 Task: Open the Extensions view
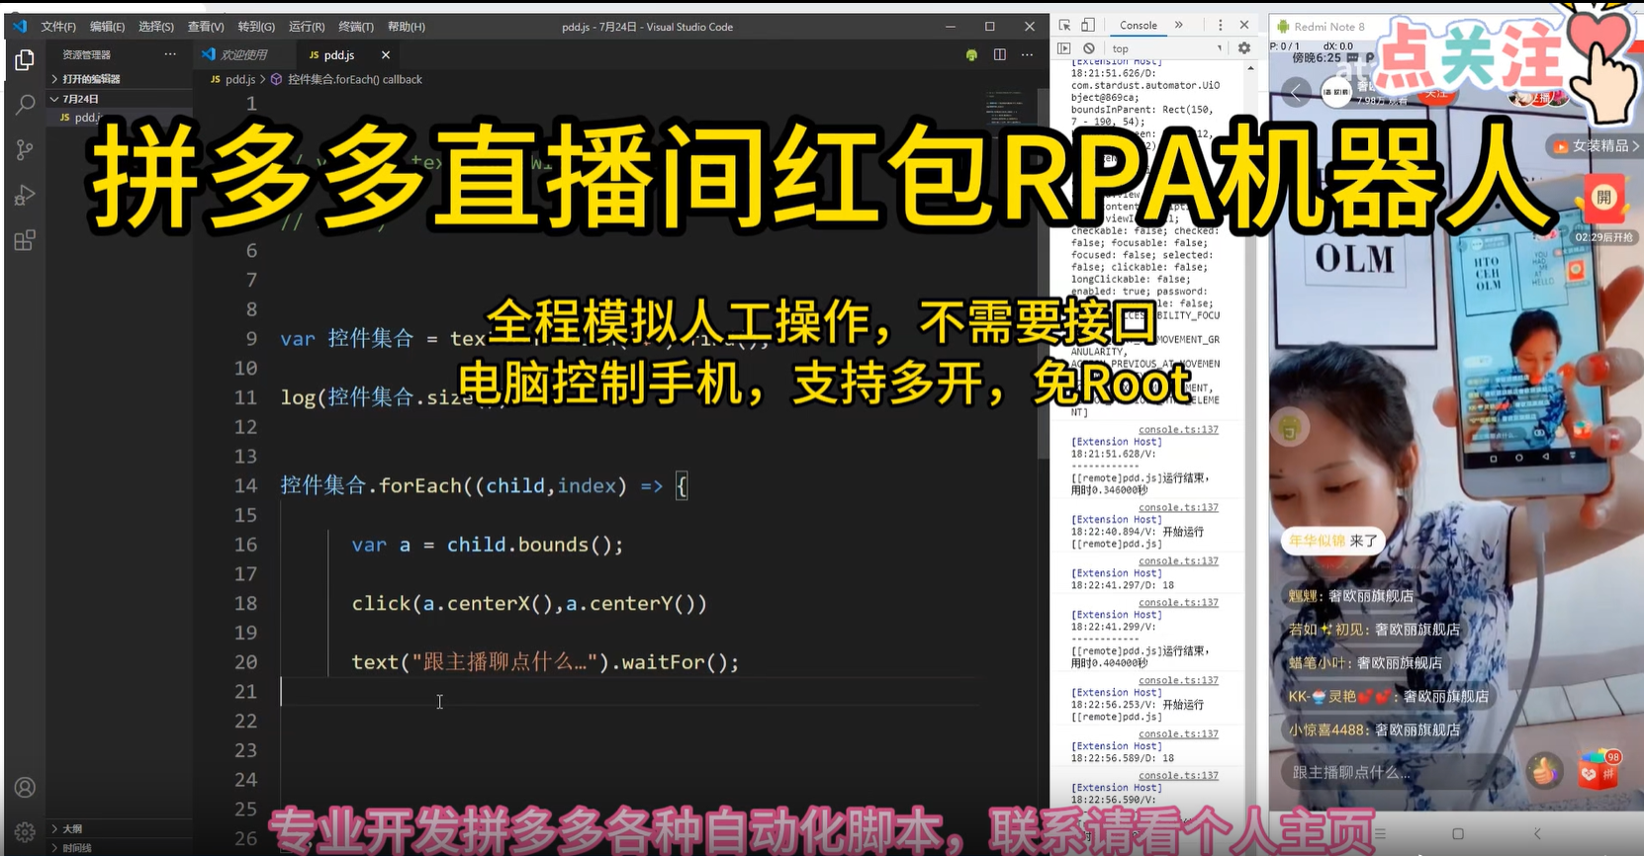point(25,240)
